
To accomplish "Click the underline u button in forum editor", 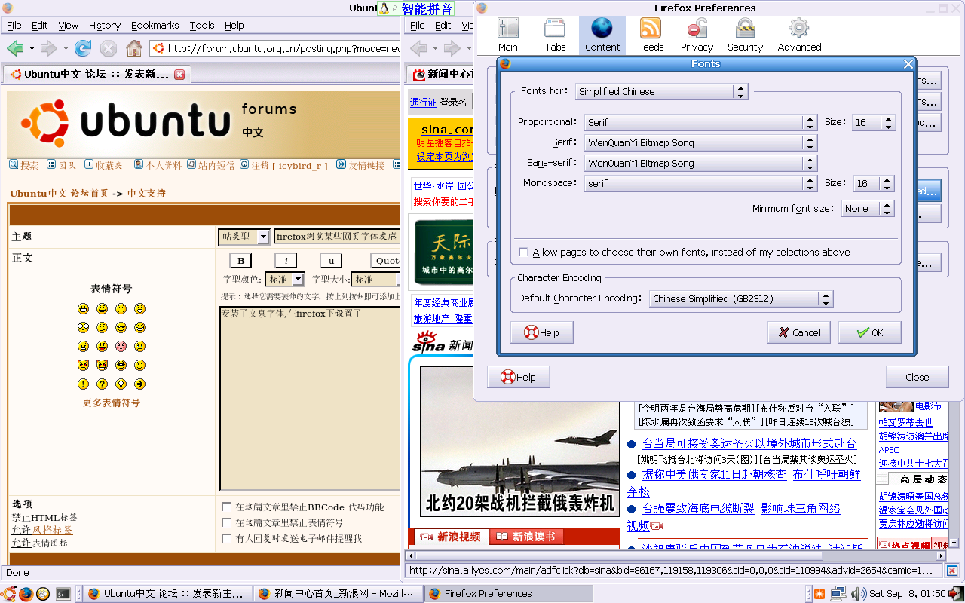I will tap(331, 261).
